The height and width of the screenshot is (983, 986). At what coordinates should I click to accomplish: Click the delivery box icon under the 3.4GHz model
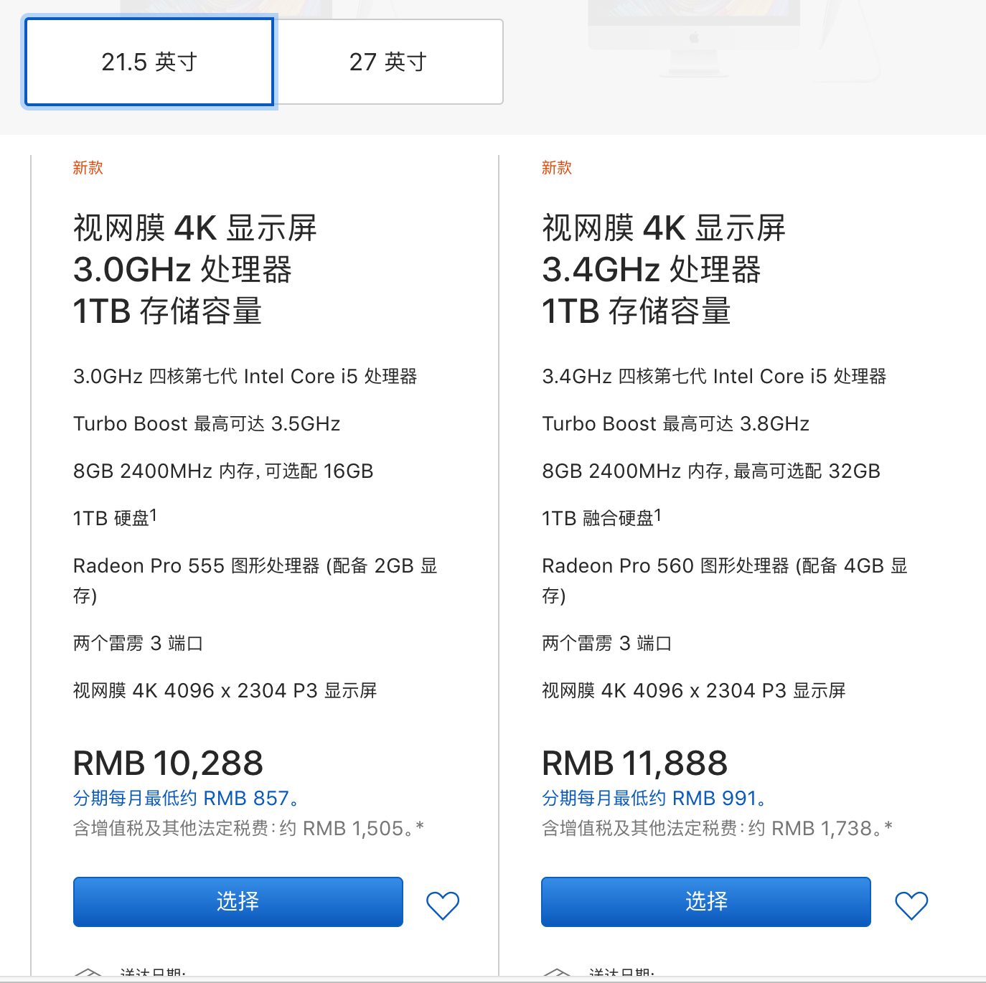pyautogui.click(x=557, y=973)
